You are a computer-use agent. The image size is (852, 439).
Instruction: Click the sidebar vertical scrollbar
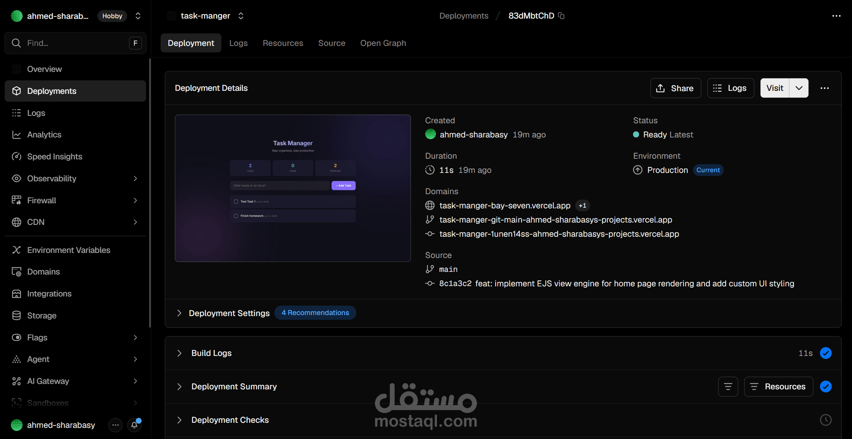pos(150,192)
